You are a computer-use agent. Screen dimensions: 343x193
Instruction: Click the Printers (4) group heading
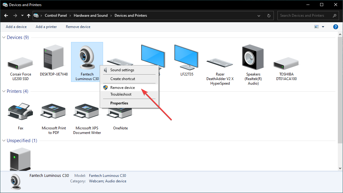coord(17,91)
